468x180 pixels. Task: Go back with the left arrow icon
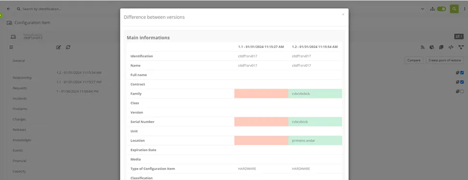8,9
